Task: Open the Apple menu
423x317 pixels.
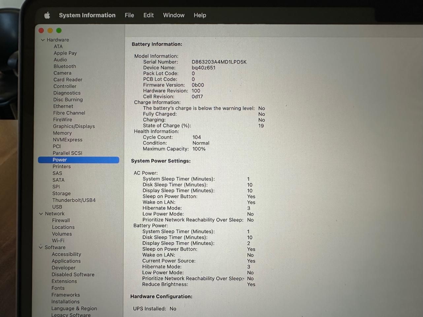Action: (47, 15)
